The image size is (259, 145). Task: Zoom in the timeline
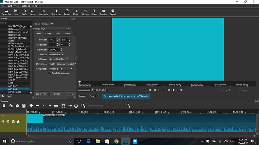click(128, 106)
